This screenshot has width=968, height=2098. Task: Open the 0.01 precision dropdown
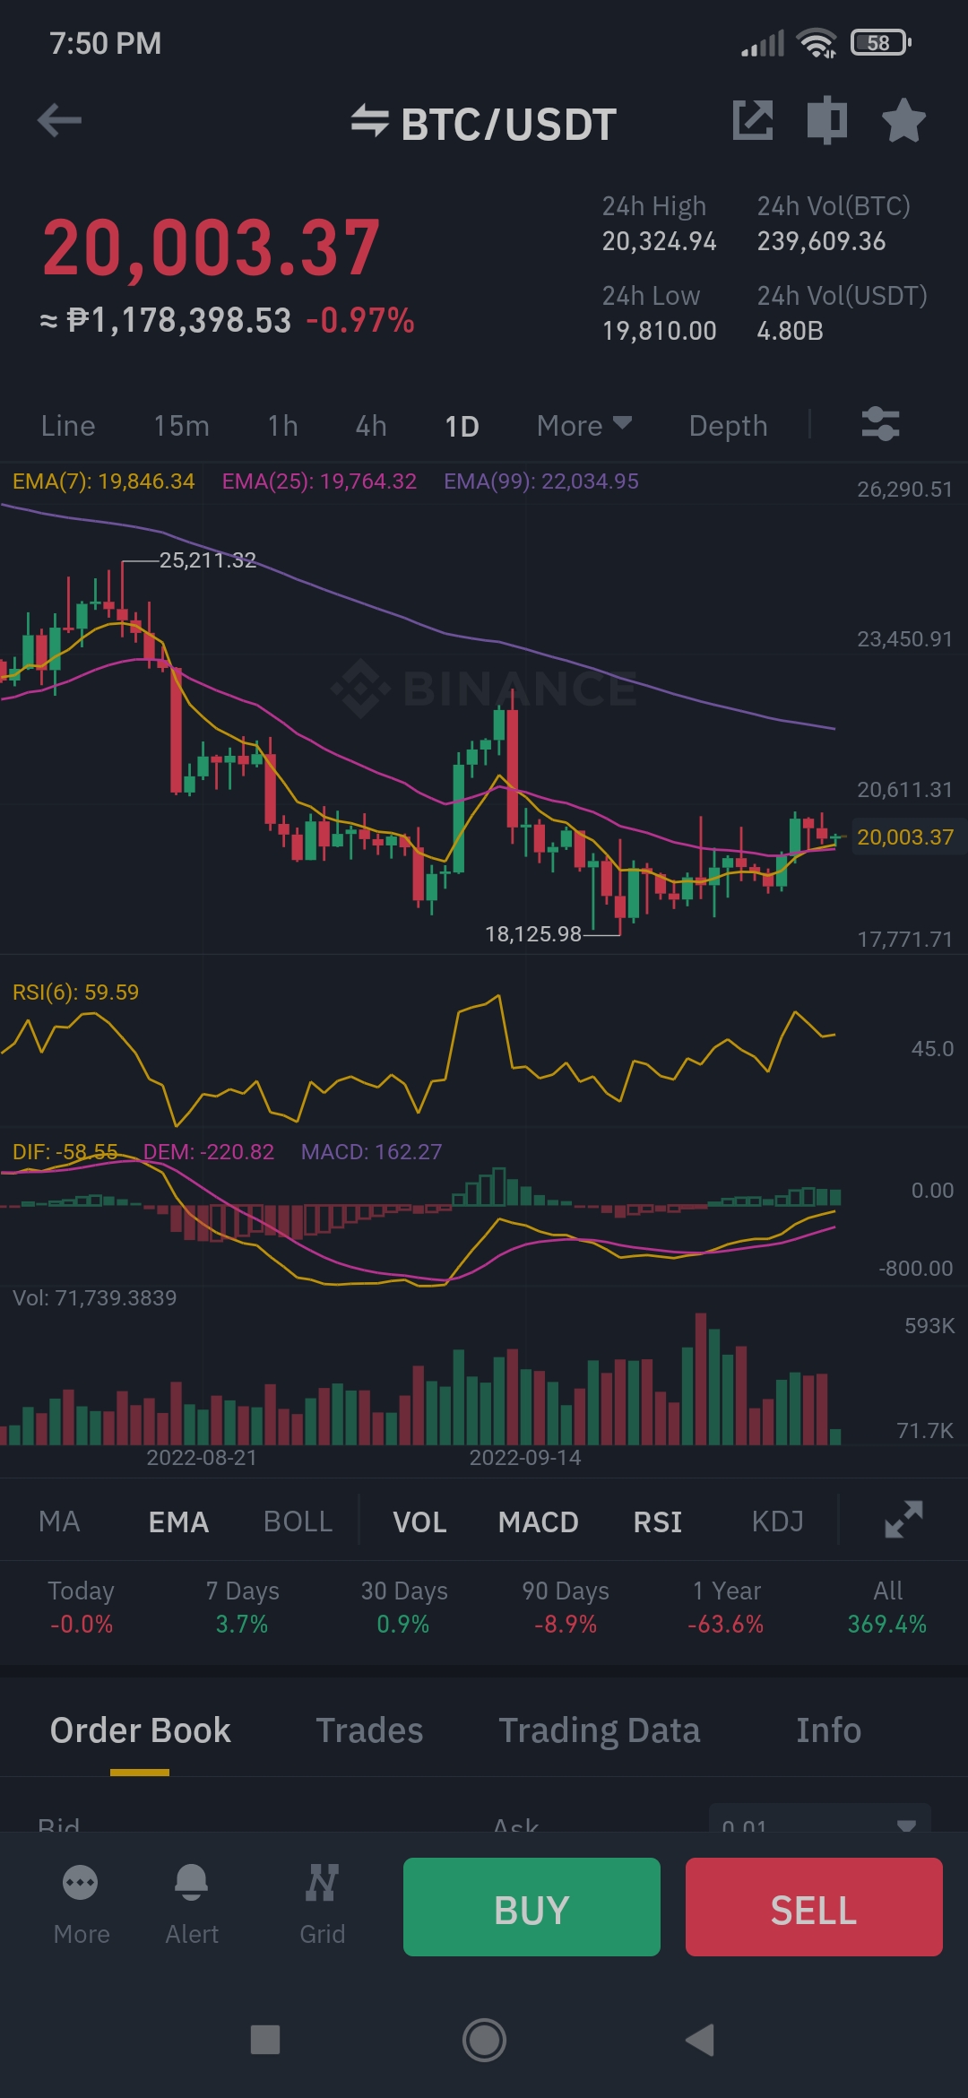pos(820,1820)
